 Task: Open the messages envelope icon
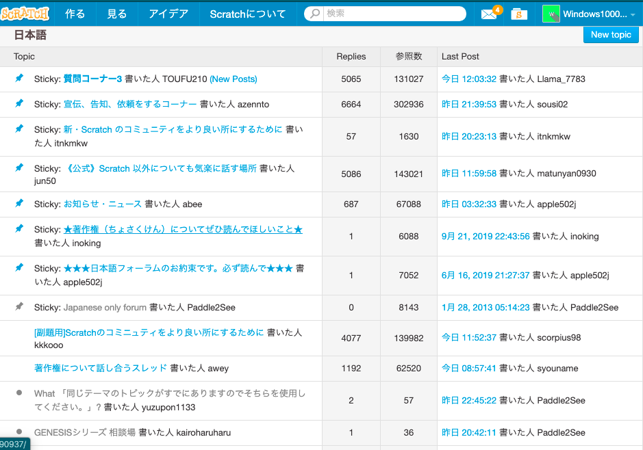click(x=489, y=14)
